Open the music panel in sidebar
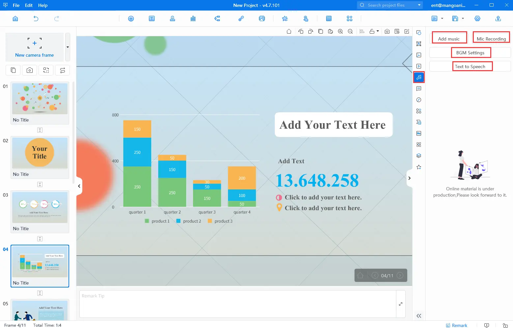513x328 pixels. 419,77
